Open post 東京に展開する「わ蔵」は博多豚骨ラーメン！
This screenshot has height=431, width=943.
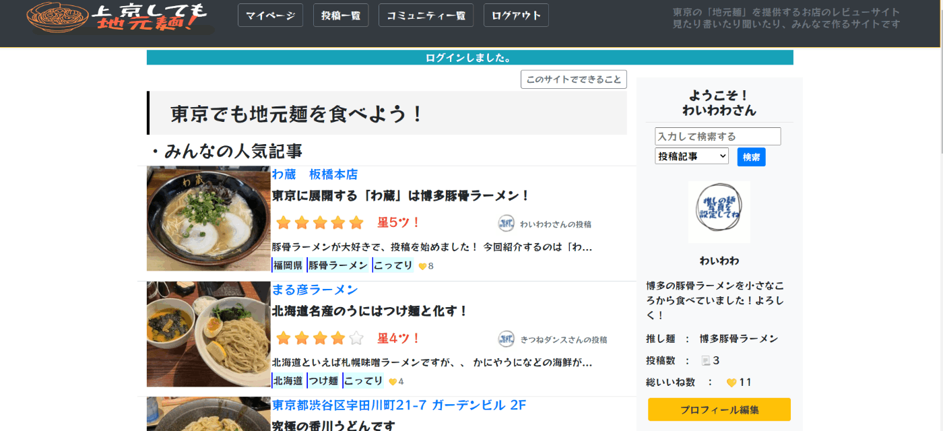click(x=401, y=196)
